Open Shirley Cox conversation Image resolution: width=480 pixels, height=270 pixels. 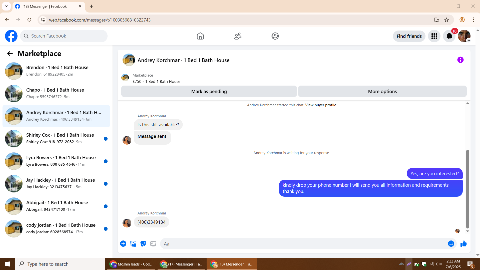click(56, 139)
